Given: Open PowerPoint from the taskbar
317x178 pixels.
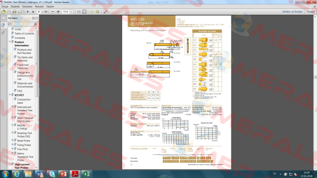Looking at the screenshot, I should point(63,174).
